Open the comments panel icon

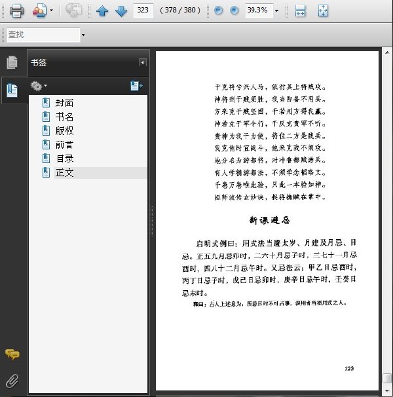(x=12, y=354)
